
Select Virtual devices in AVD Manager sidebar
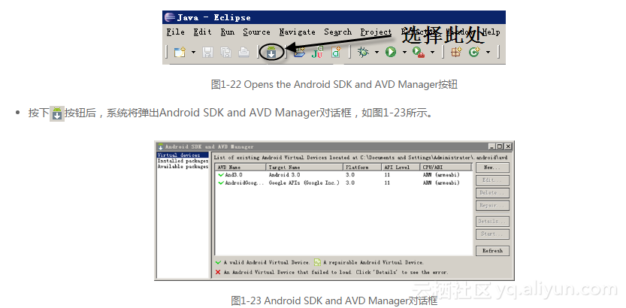[x=183, y=156]
